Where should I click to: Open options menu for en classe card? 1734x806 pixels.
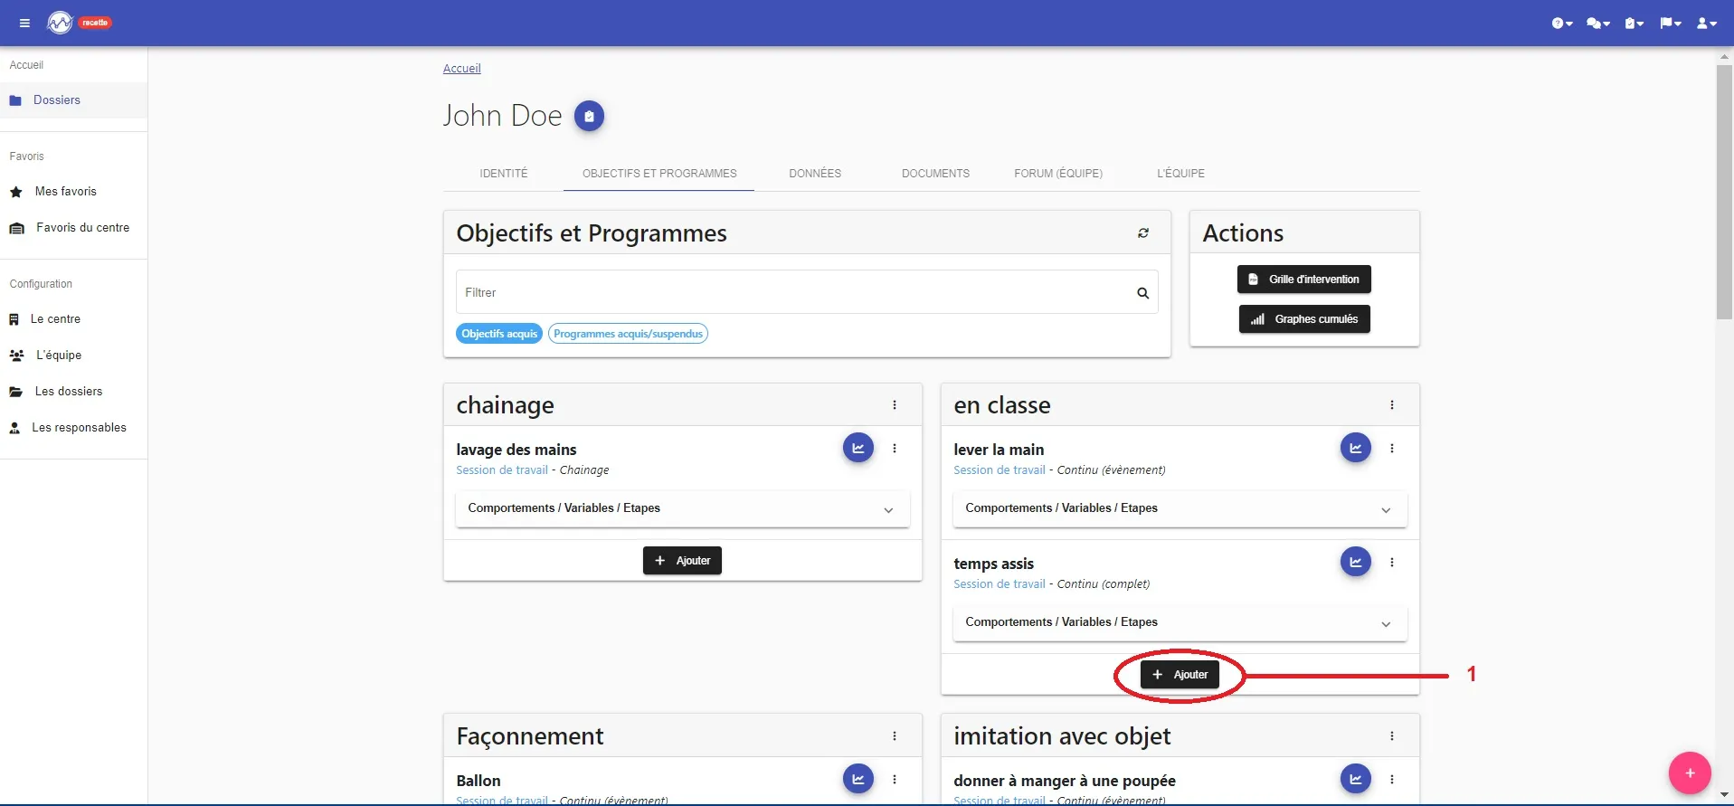[x=1392, y=405]
